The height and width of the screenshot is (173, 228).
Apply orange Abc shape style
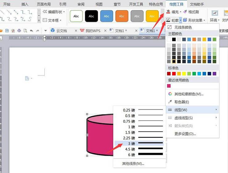click(122, 16)
